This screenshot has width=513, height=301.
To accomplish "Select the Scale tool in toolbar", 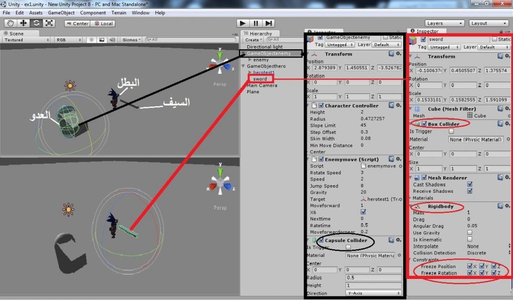I will point(49,23).
